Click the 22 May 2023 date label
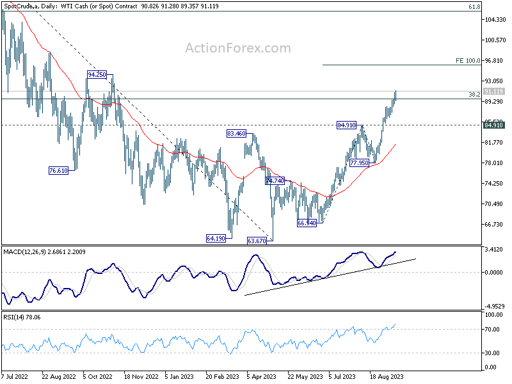 tap(305, 376)
